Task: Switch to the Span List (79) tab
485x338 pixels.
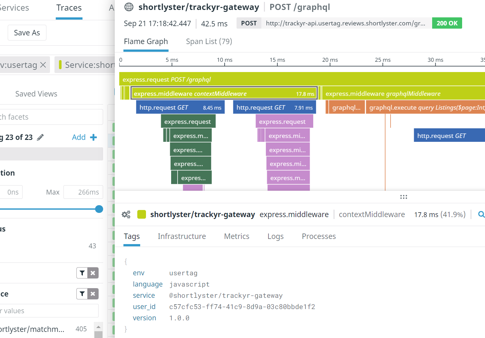Action: click(x=209, y=41)
